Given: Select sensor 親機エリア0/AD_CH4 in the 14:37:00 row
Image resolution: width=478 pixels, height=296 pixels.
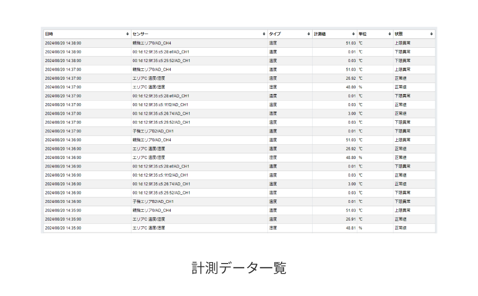Looking at the screenshot, I should tap(152, 70).
